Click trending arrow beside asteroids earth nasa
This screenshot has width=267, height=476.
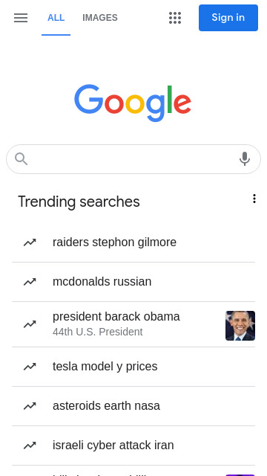pos(30,406)
